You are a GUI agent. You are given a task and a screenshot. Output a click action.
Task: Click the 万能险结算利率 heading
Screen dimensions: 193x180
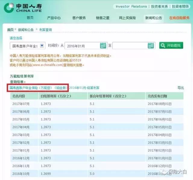tap(22, 76)
